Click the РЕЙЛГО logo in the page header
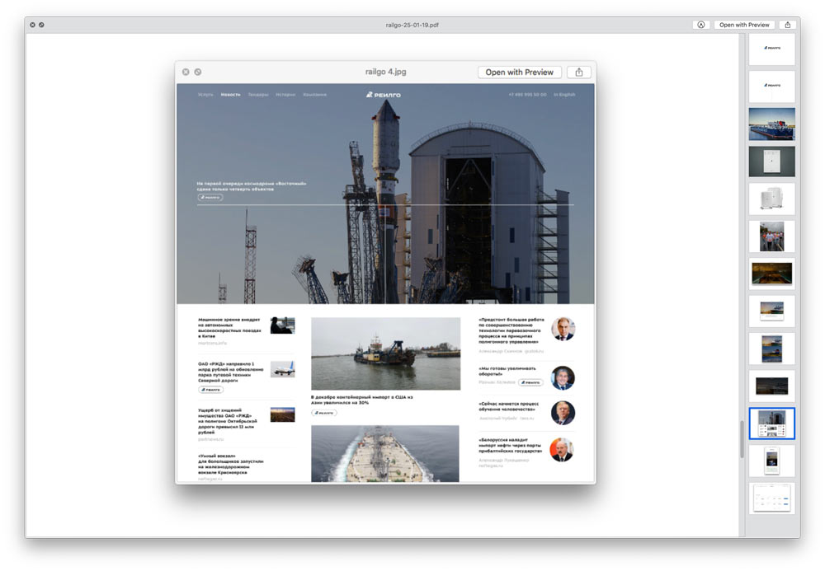This screenshot has height=571, width=825. 384,95
